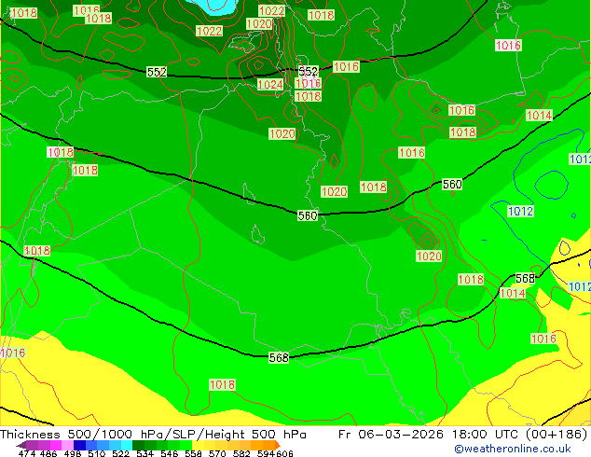
Task: Click the 560 label on the eastern rising contour
Action: (x=452, y=184)
